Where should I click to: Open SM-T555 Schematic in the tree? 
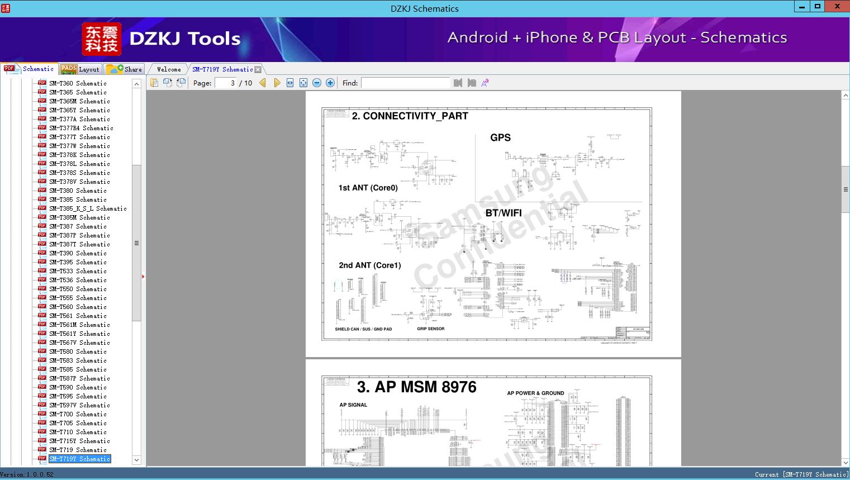pyautogui.click(x=78, y=298)
